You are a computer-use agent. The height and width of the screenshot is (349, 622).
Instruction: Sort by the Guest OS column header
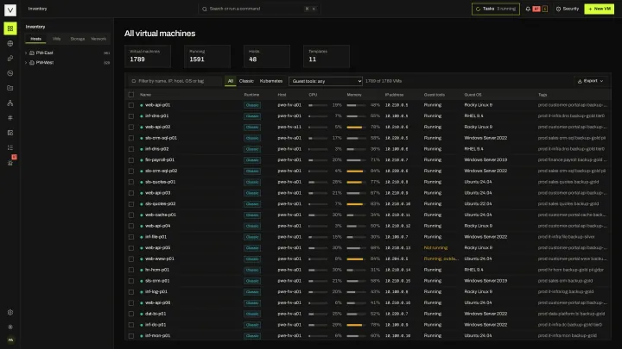(x=473, y=95)
